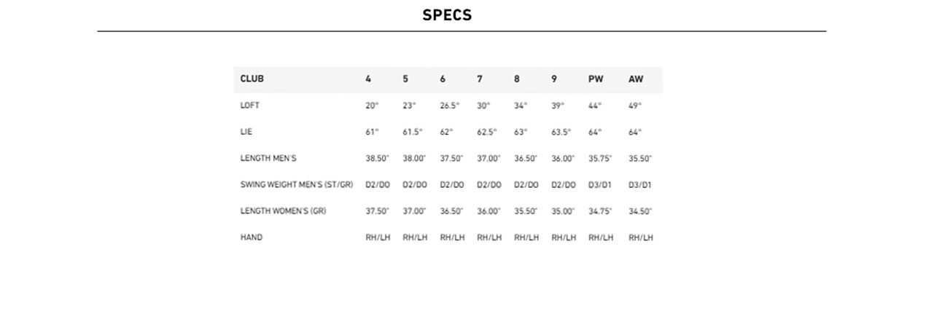Select the 26.5° loft value
934x316 pixels.
450,106
